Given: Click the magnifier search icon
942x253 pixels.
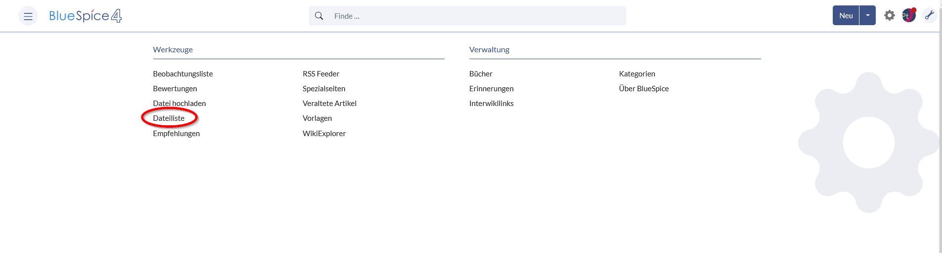Looking at the screenshot, I should click(x=319, y=16).
